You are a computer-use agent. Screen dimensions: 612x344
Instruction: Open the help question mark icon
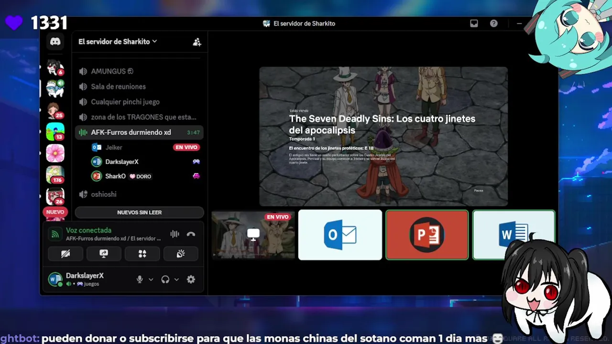[494, 23]
